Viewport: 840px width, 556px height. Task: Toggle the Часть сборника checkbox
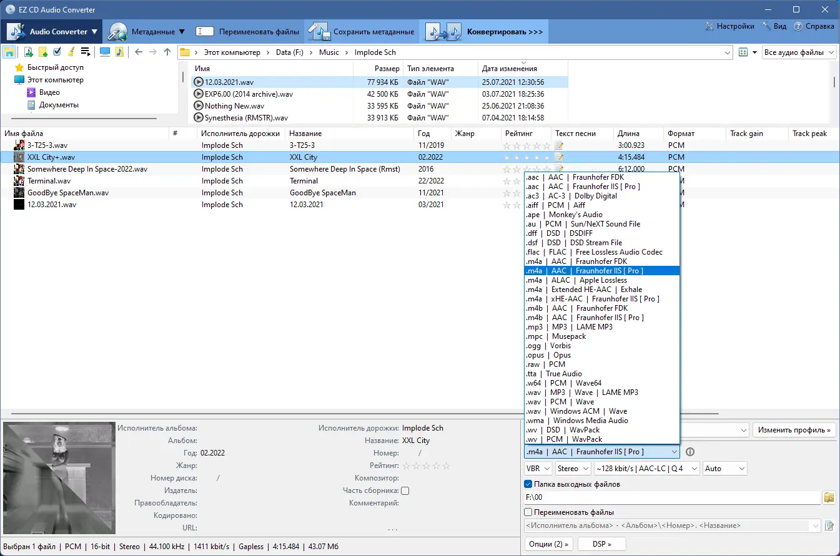point(405,490)
